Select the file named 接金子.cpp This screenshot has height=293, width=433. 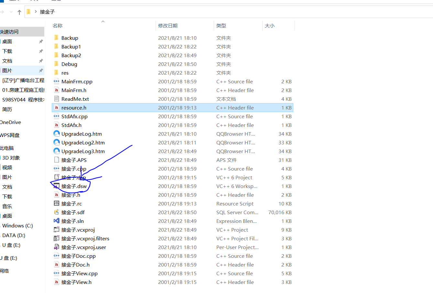click(x=74, y=169)
